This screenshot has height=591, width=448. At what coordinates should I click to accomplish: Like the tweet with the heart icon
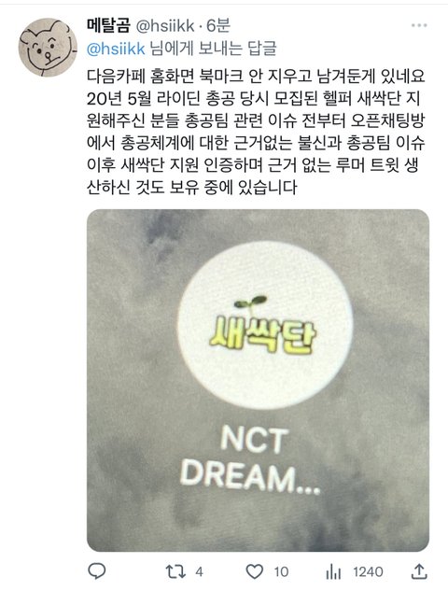pos(254,571)
